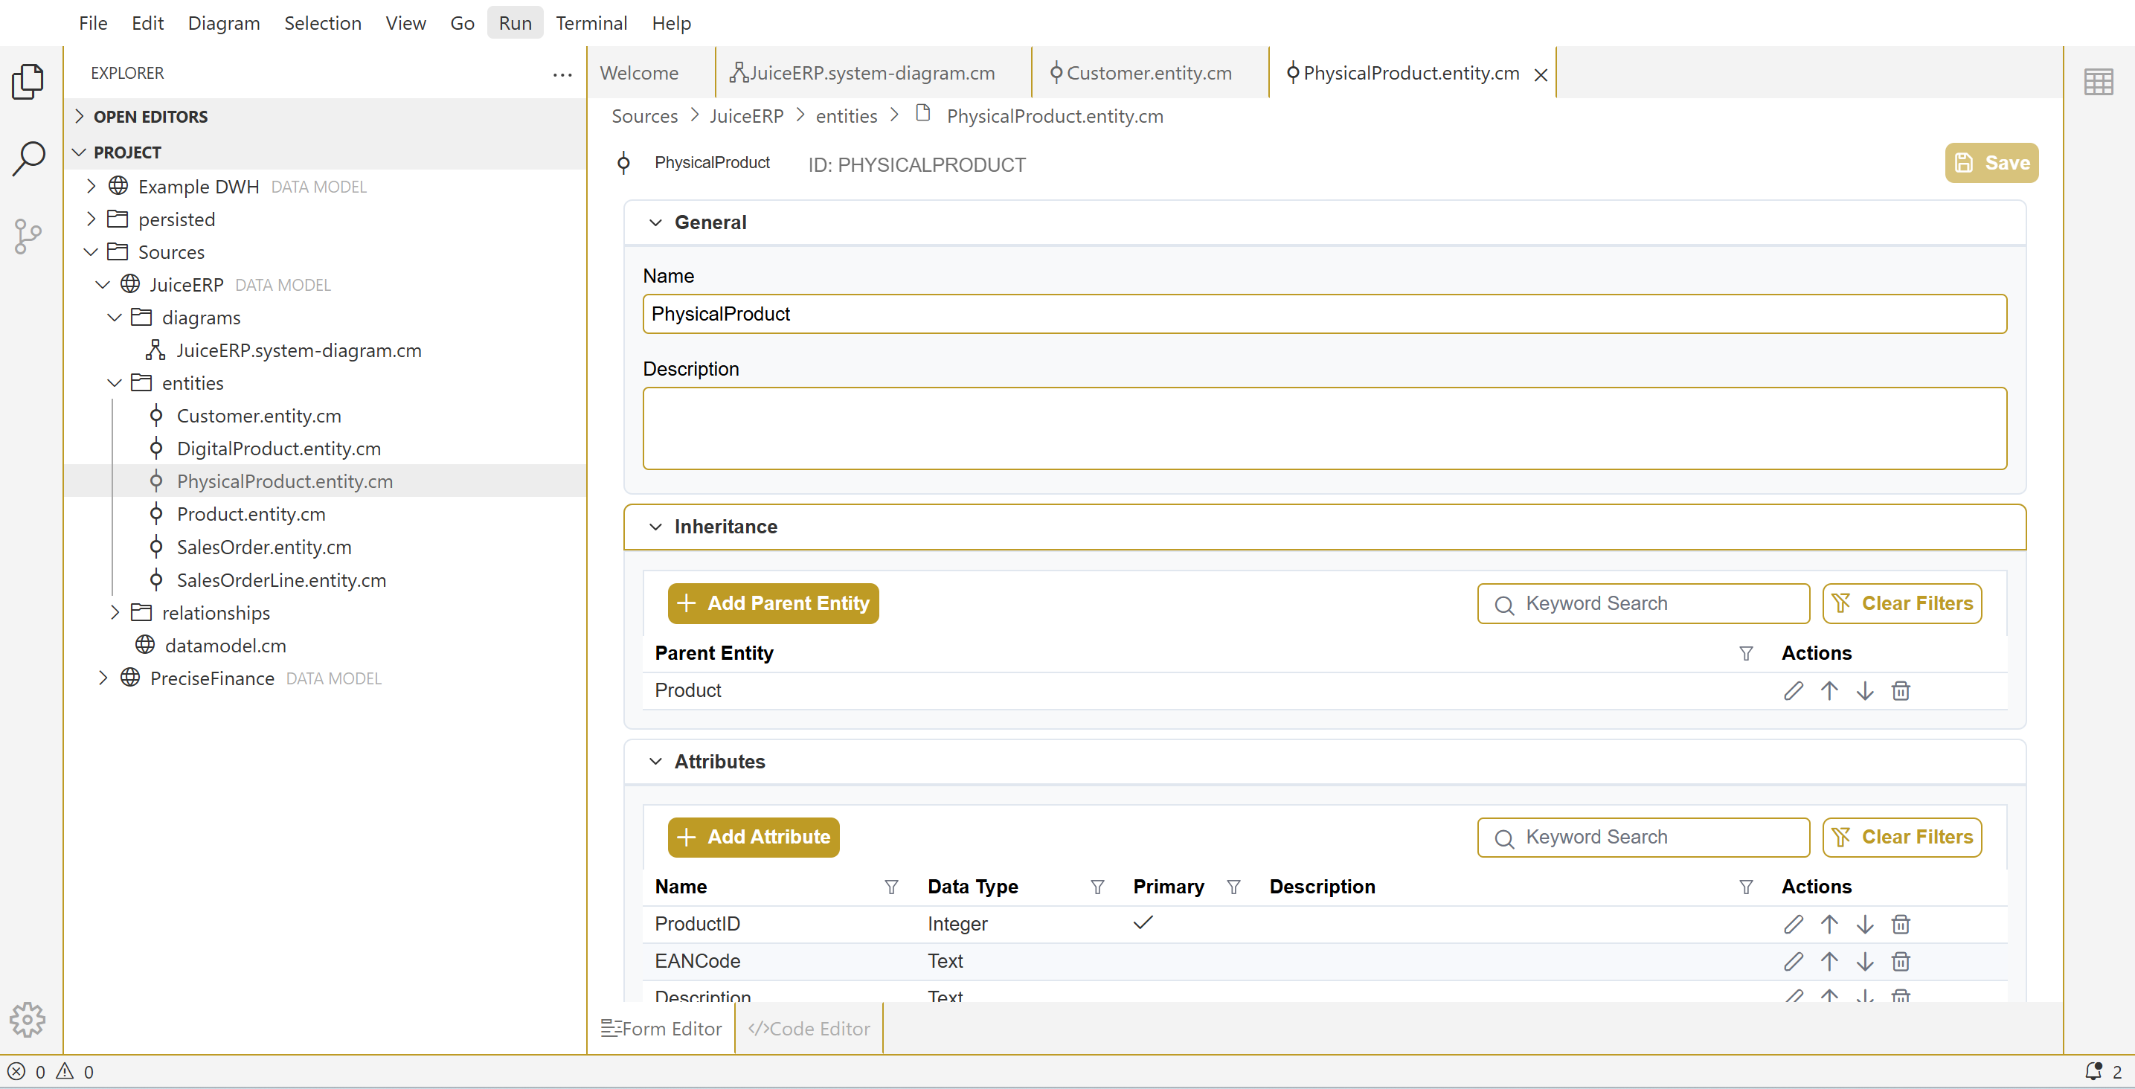The height and width of the screenshot is (1089, 2135).
Task: Collapse the General section
Action: tap(655, 222)
